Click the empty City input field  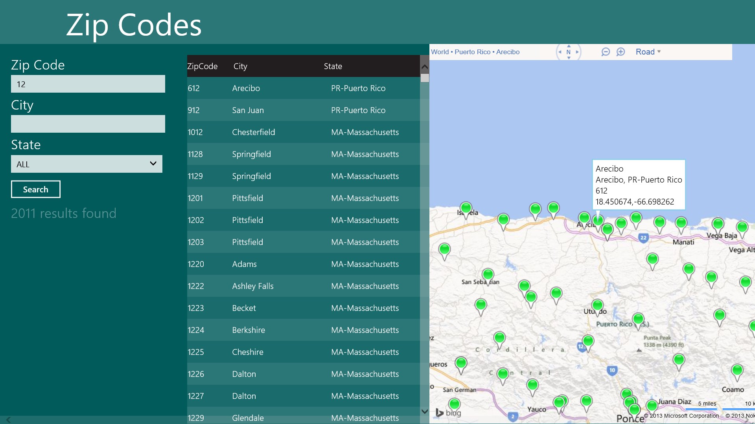pyautogui.click(x=88, y=124)
